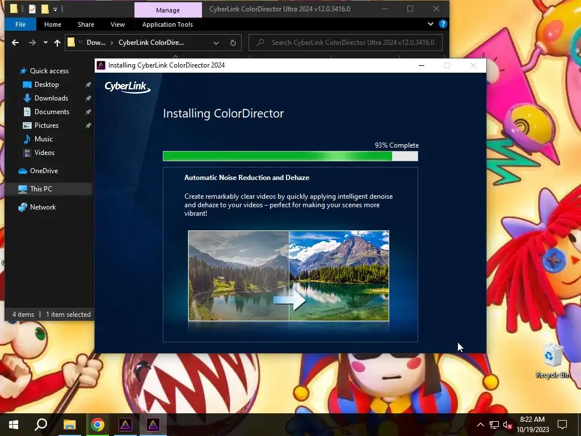This screenshot has width=581, height=436.
Task: Open the File tab in File Explorer
Action: [x=20, y=24]
